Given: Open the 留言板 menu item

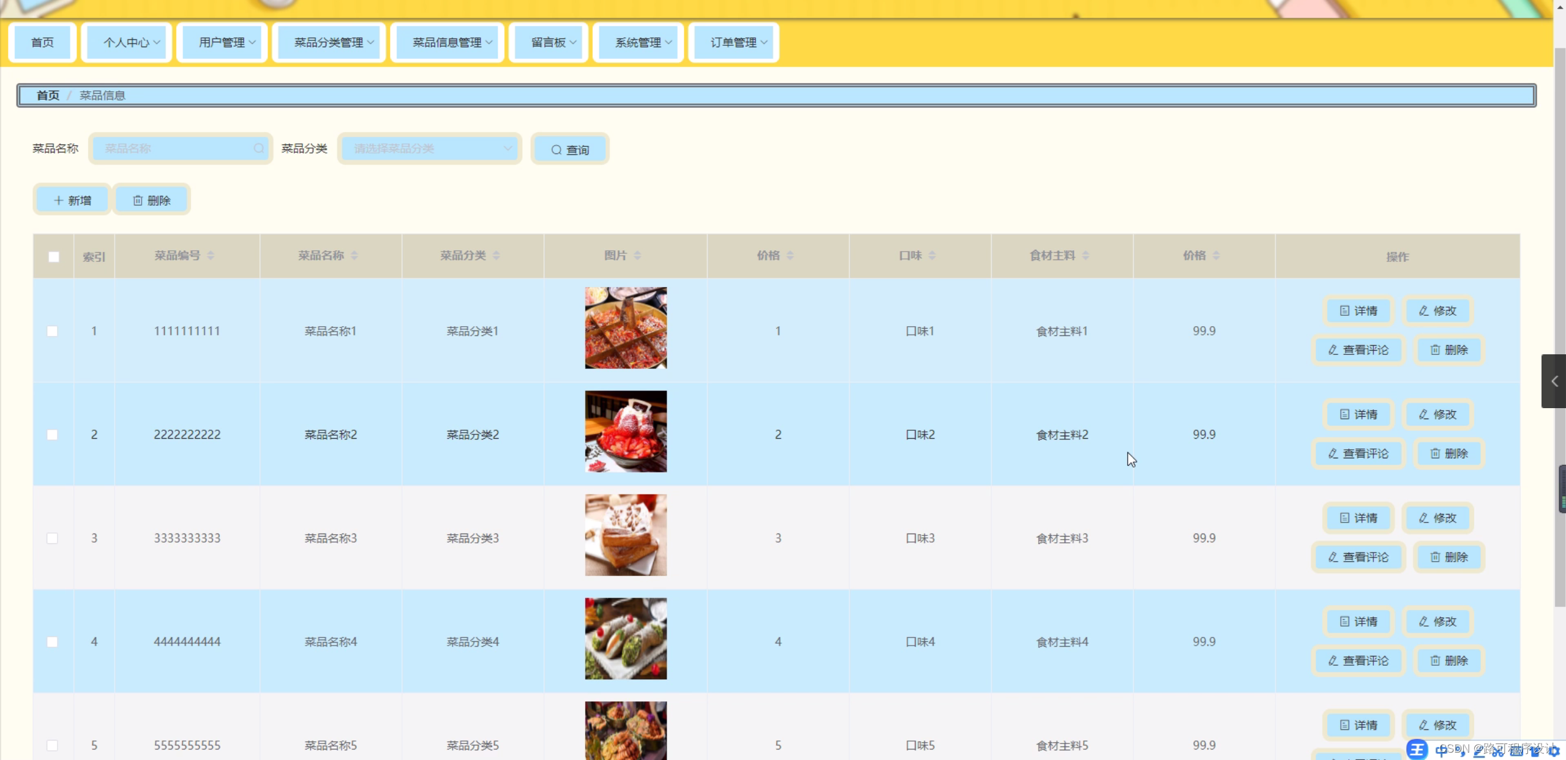Looking at the screenshot, I should 549,43.
